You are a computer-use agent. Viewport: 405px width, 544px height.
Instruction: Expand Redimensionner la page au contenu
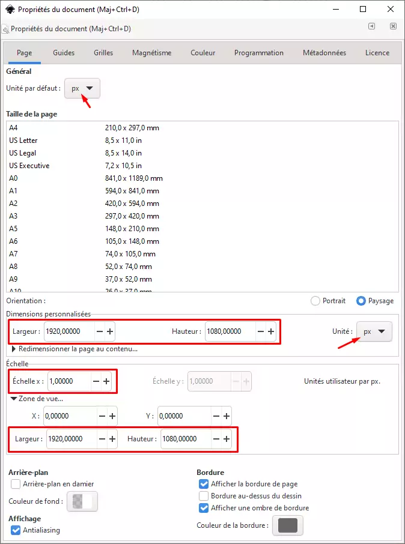pos(14,349)
